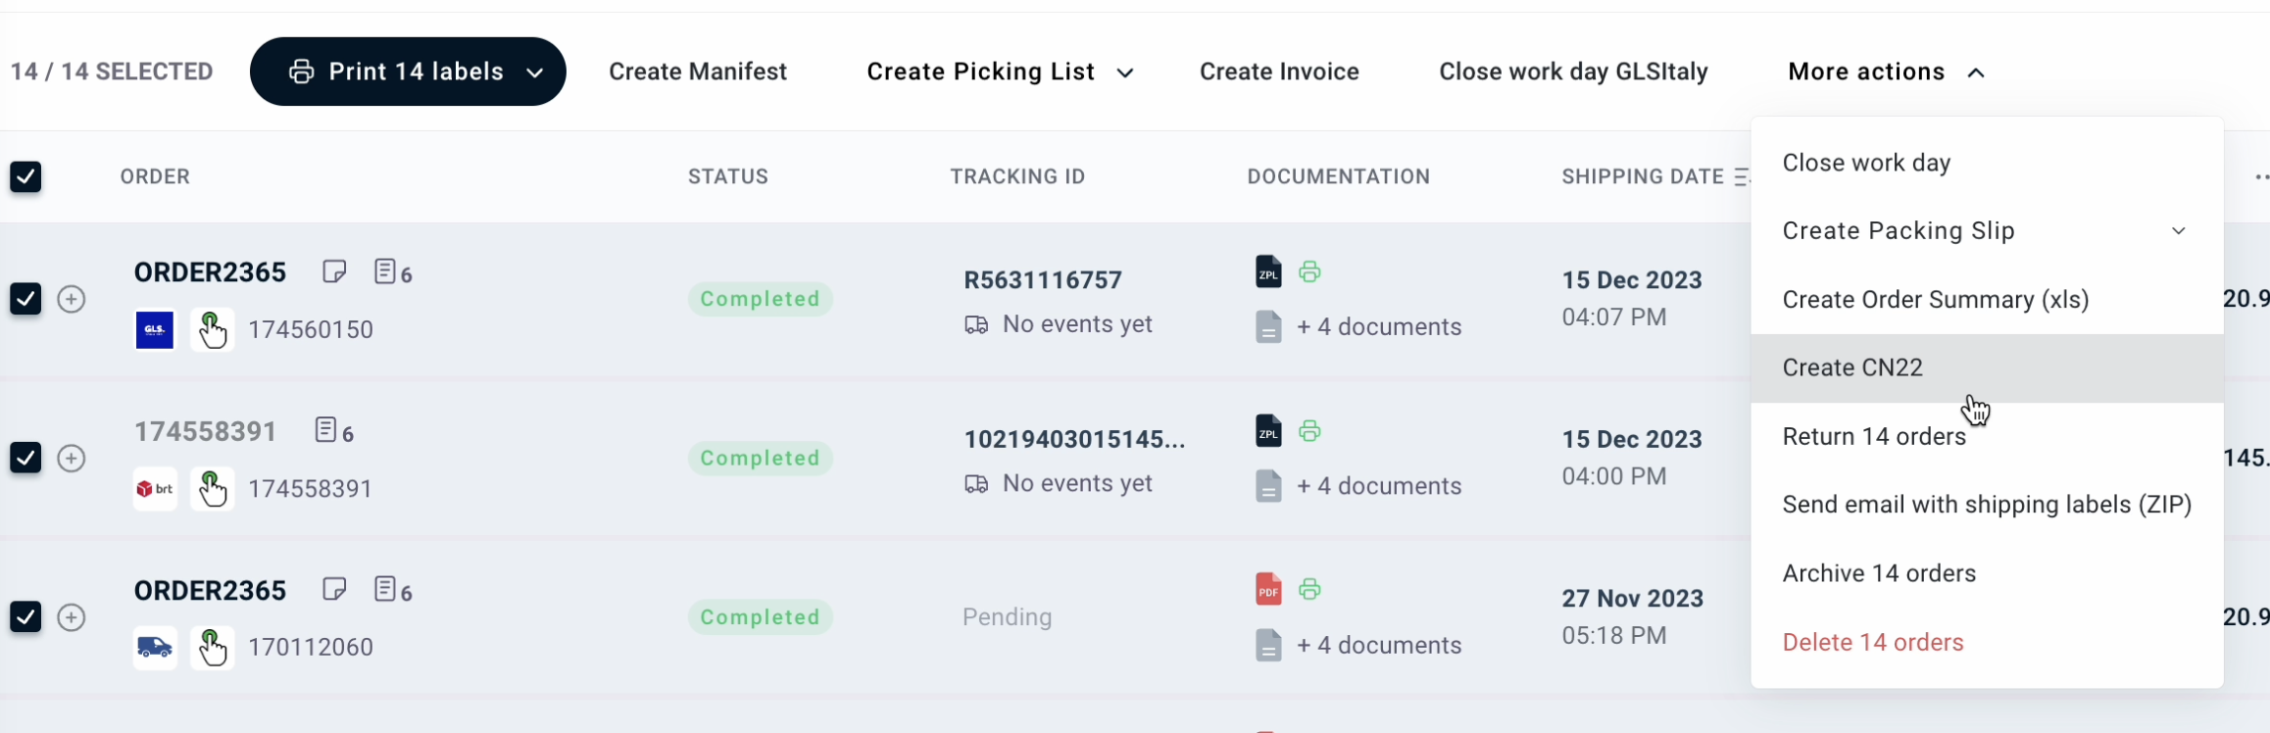Open + 4 documents in 10219403015145 row

(x=1379, y=486)
